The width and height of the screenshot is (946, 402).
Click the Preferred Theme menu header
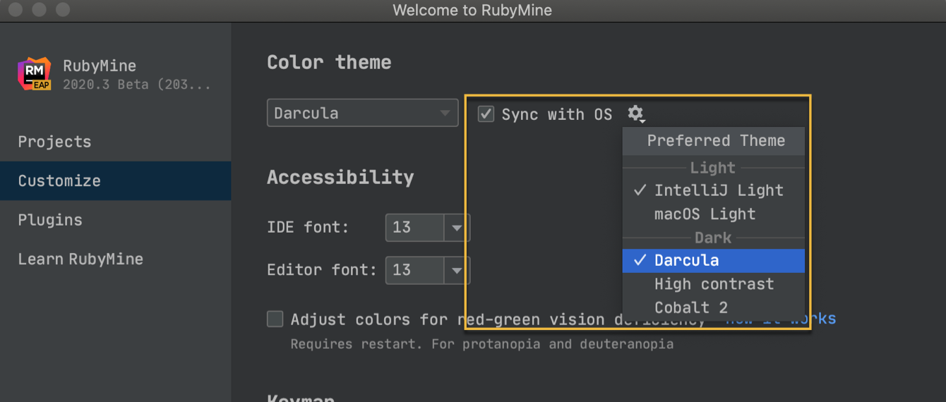pos(713,140)
